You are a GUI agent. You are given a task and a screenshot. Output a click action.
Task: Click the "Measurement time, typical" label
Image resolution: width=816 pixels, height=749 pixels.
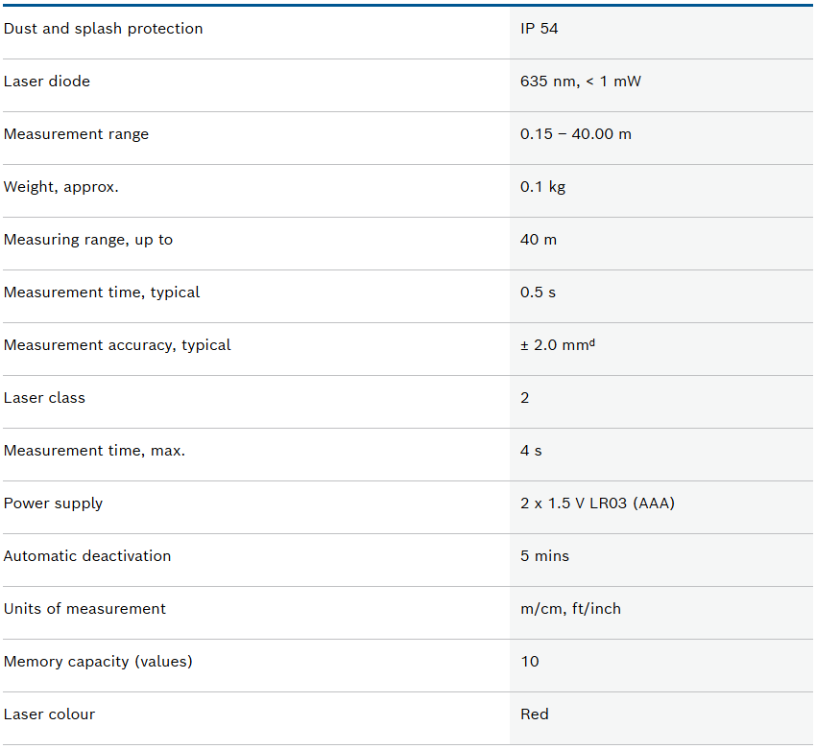(102, 293)
